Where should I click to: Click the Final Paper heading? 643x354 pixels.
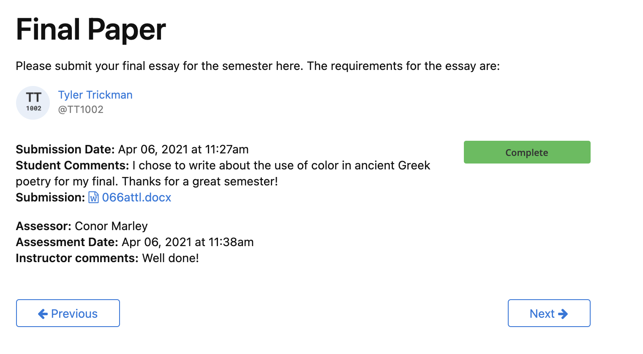(x=91, y=29)
